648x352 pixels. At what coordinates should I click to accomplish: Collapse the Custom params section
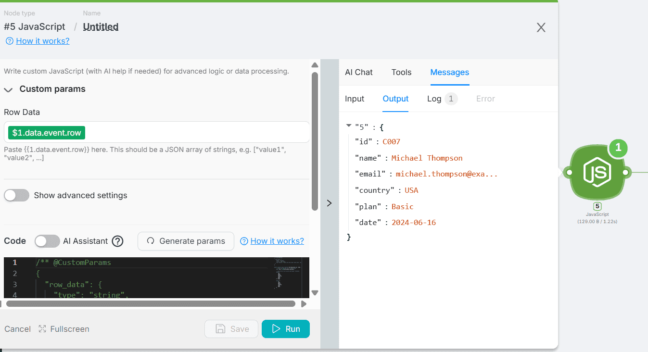tap(9, 89)
